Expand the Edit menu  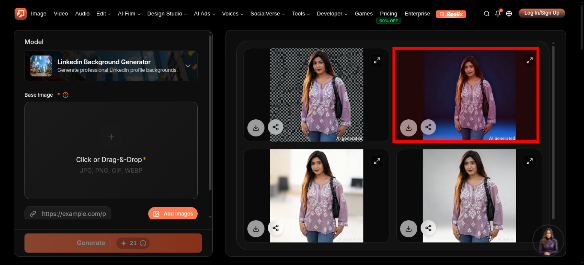103,14
